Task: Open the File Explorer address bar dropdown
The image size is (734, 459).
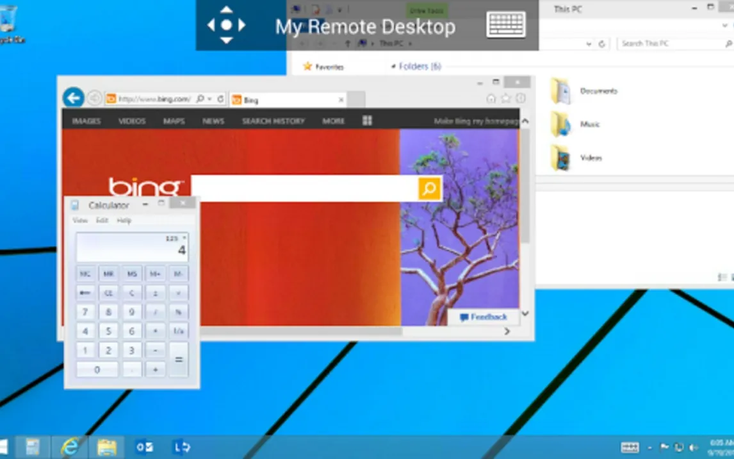Action: pyautogui.click(x=589, y=44)
